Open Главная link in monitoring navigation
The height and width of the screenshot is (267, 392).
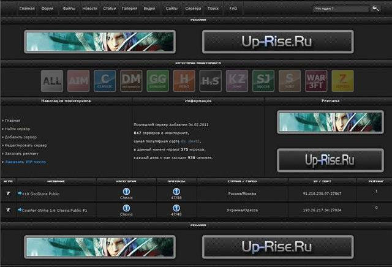pos(12,121)
